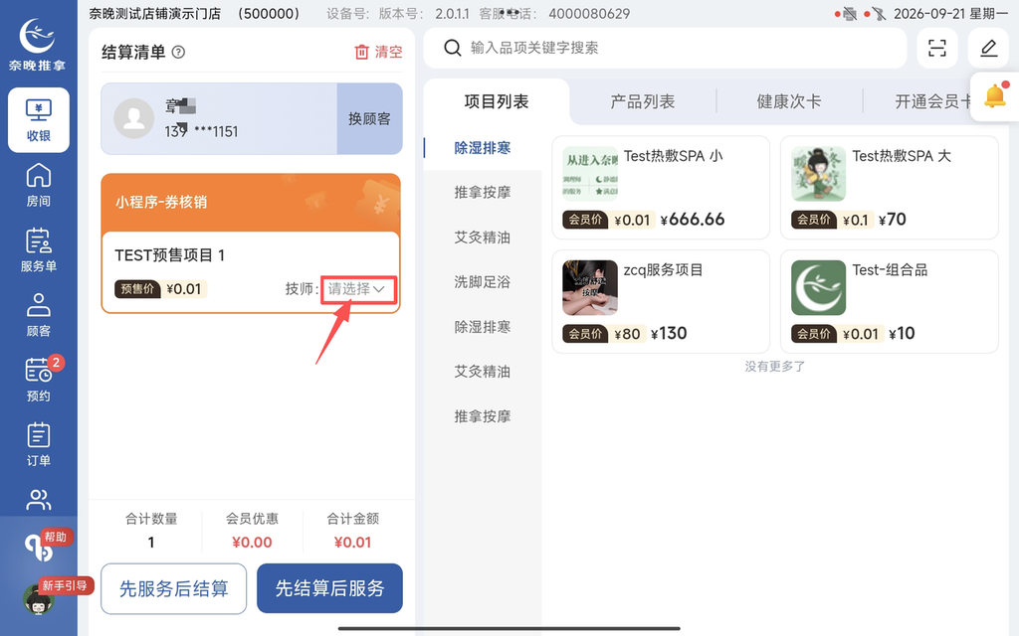Click the 合计金额 ¥0.01 total

353,543
